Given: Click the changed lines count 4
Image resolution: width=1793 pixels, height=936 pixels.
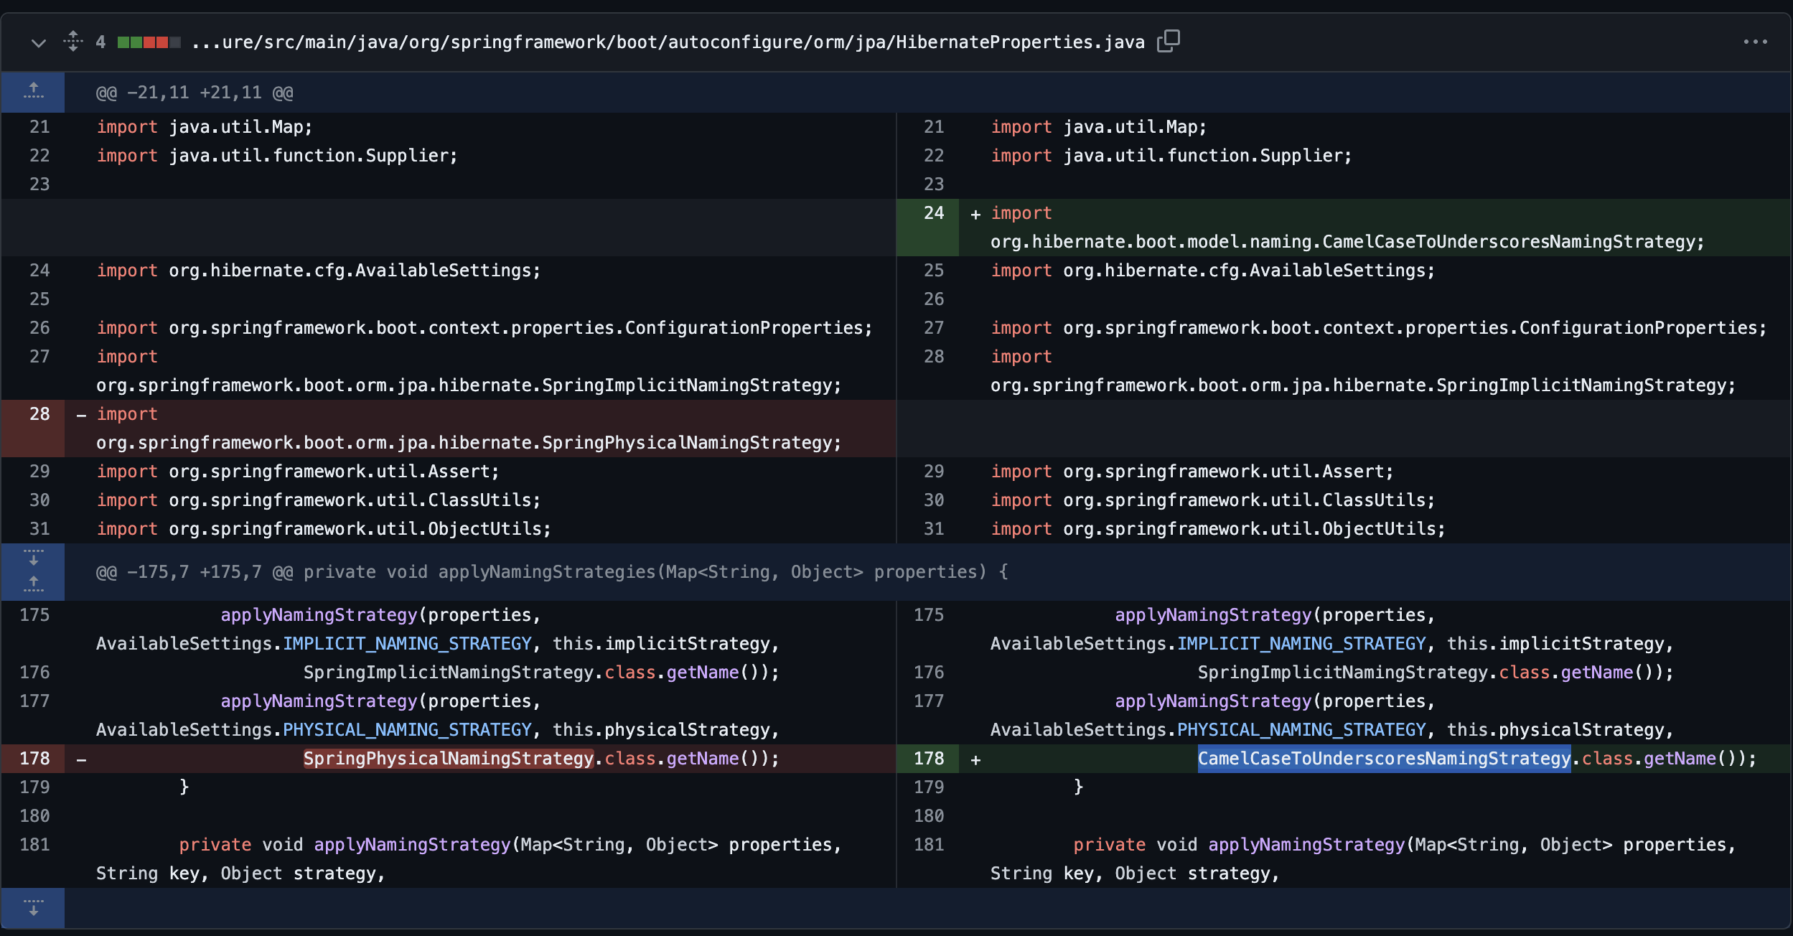Looking at the screenshot, I should (x=100, y=42).
